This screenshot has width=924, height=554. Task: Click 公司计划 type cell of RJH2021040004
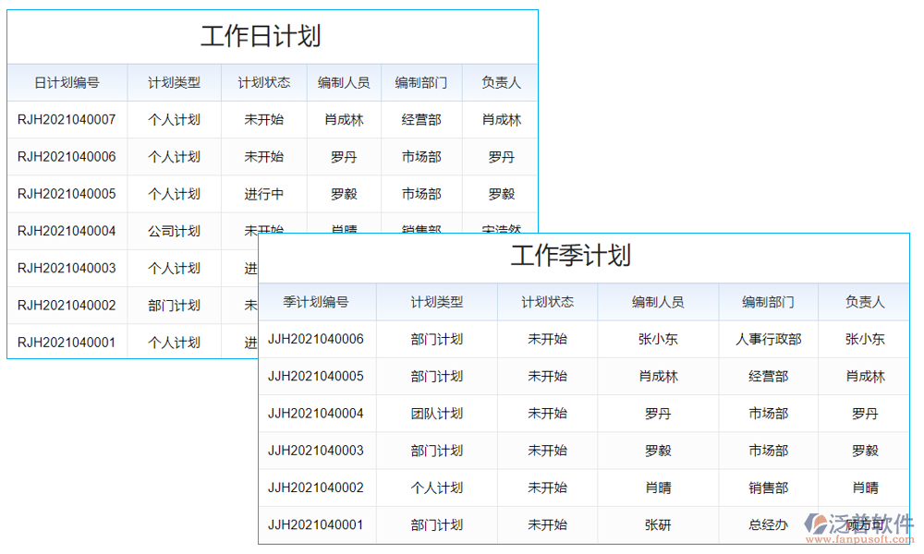174,231
